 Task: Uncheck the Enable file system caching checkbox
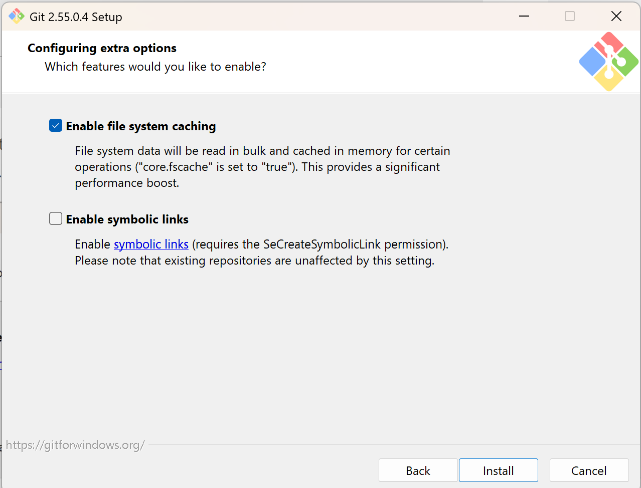tap(56, 126)
